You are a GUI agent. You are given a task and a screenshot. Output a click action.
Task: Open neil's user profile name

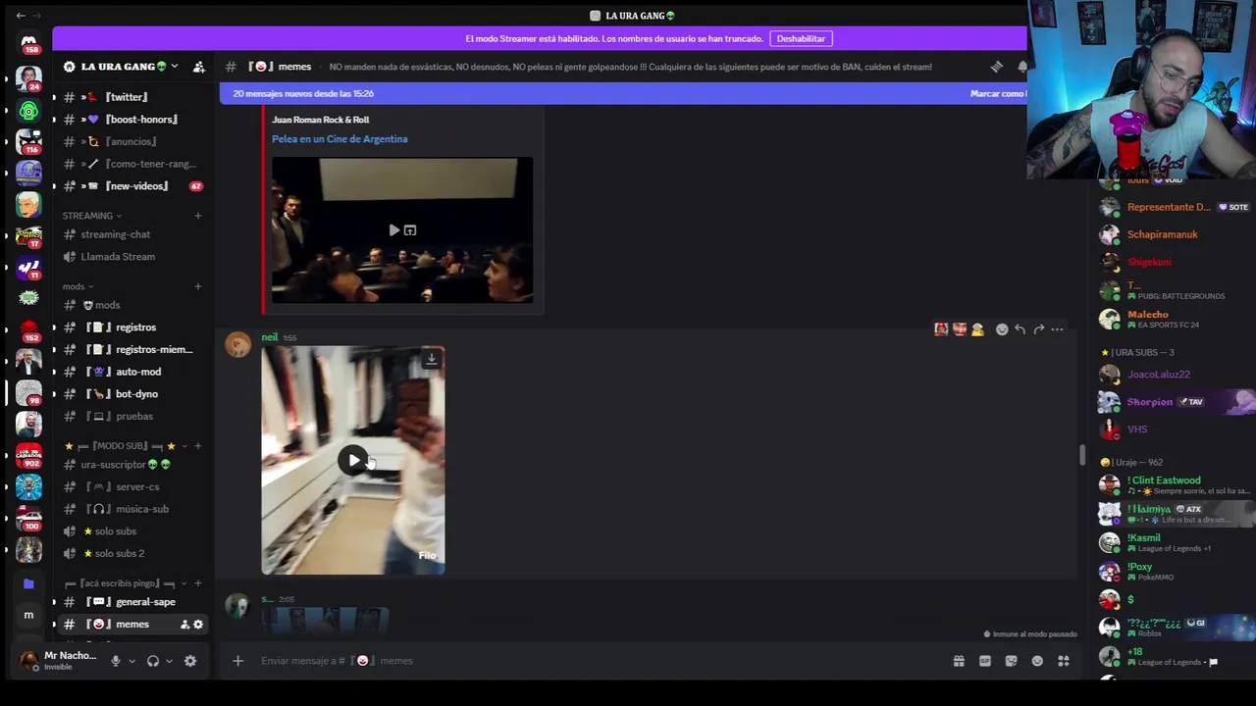point(269,337)
